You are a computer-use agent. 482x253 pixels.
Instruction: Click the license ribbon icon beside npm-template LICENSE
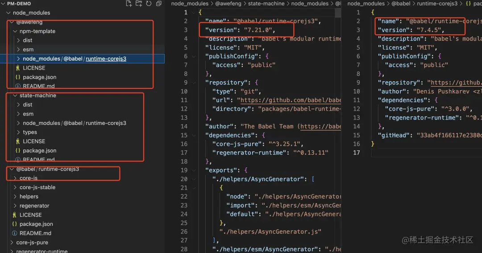pyautogui.click(x=18, y=68)
